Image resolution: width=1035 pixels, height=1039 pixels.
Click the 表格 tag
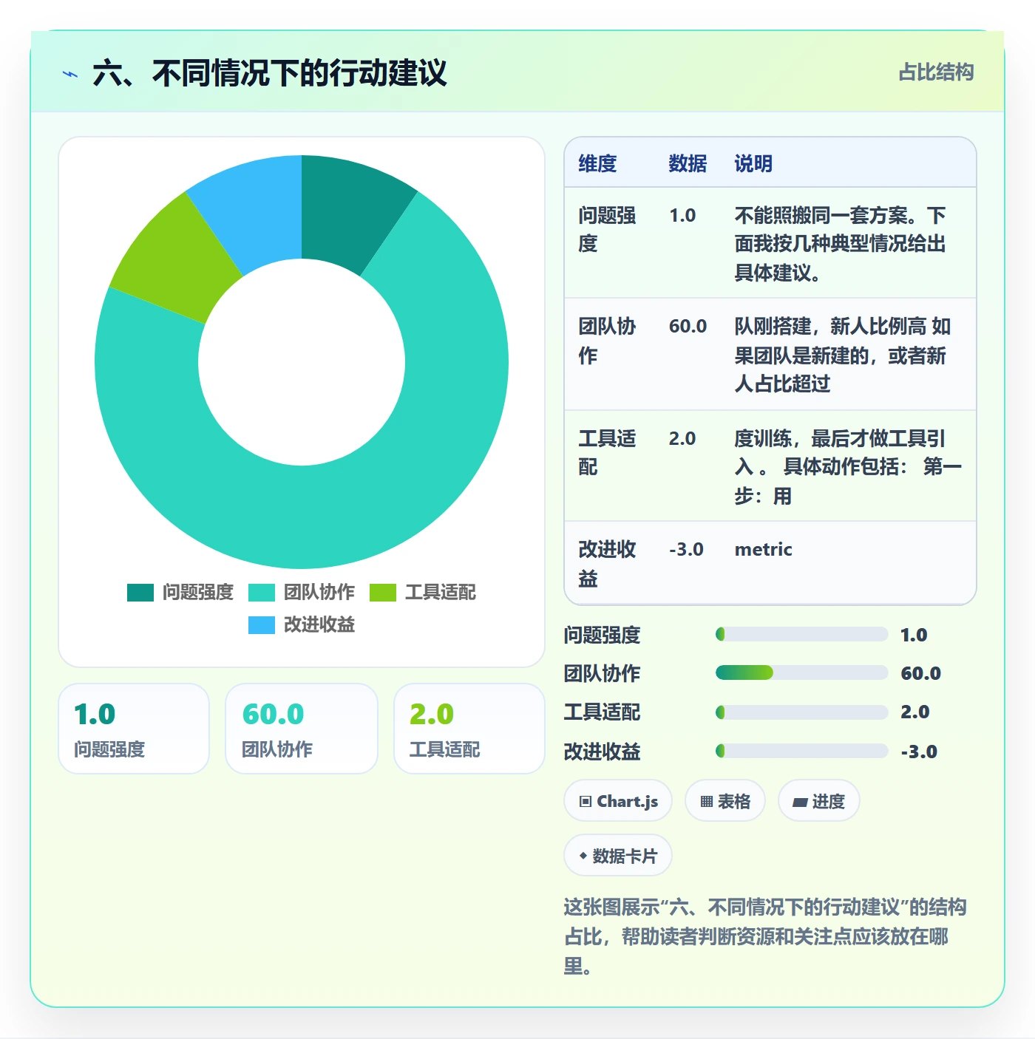tap(725, 801)
